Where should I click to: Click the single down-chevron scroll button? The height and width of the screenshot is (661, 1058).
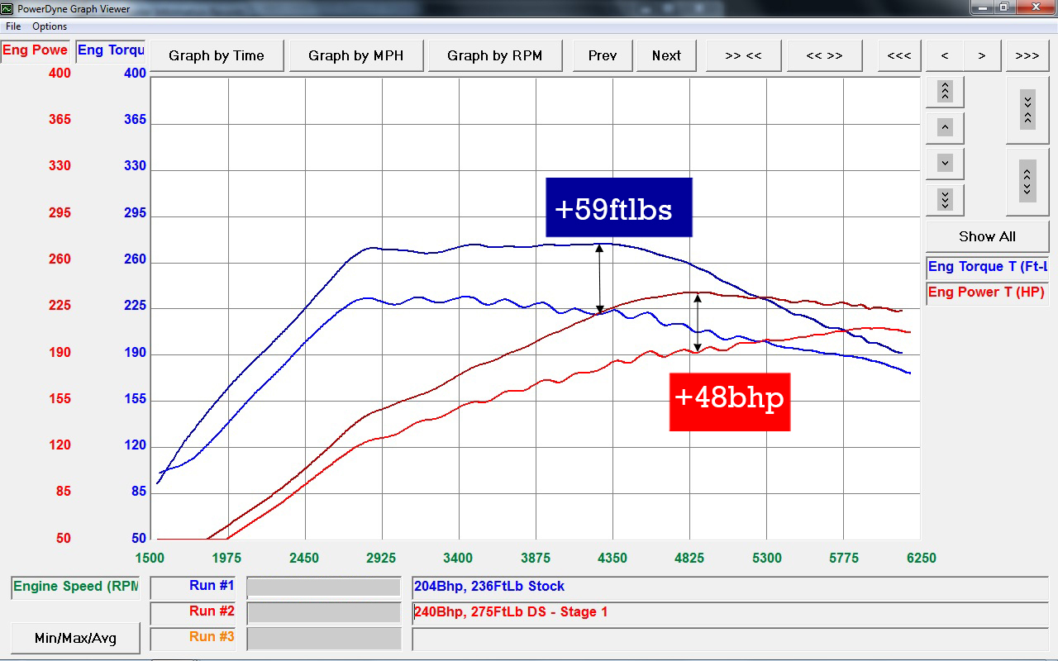[x=945, y=164]
